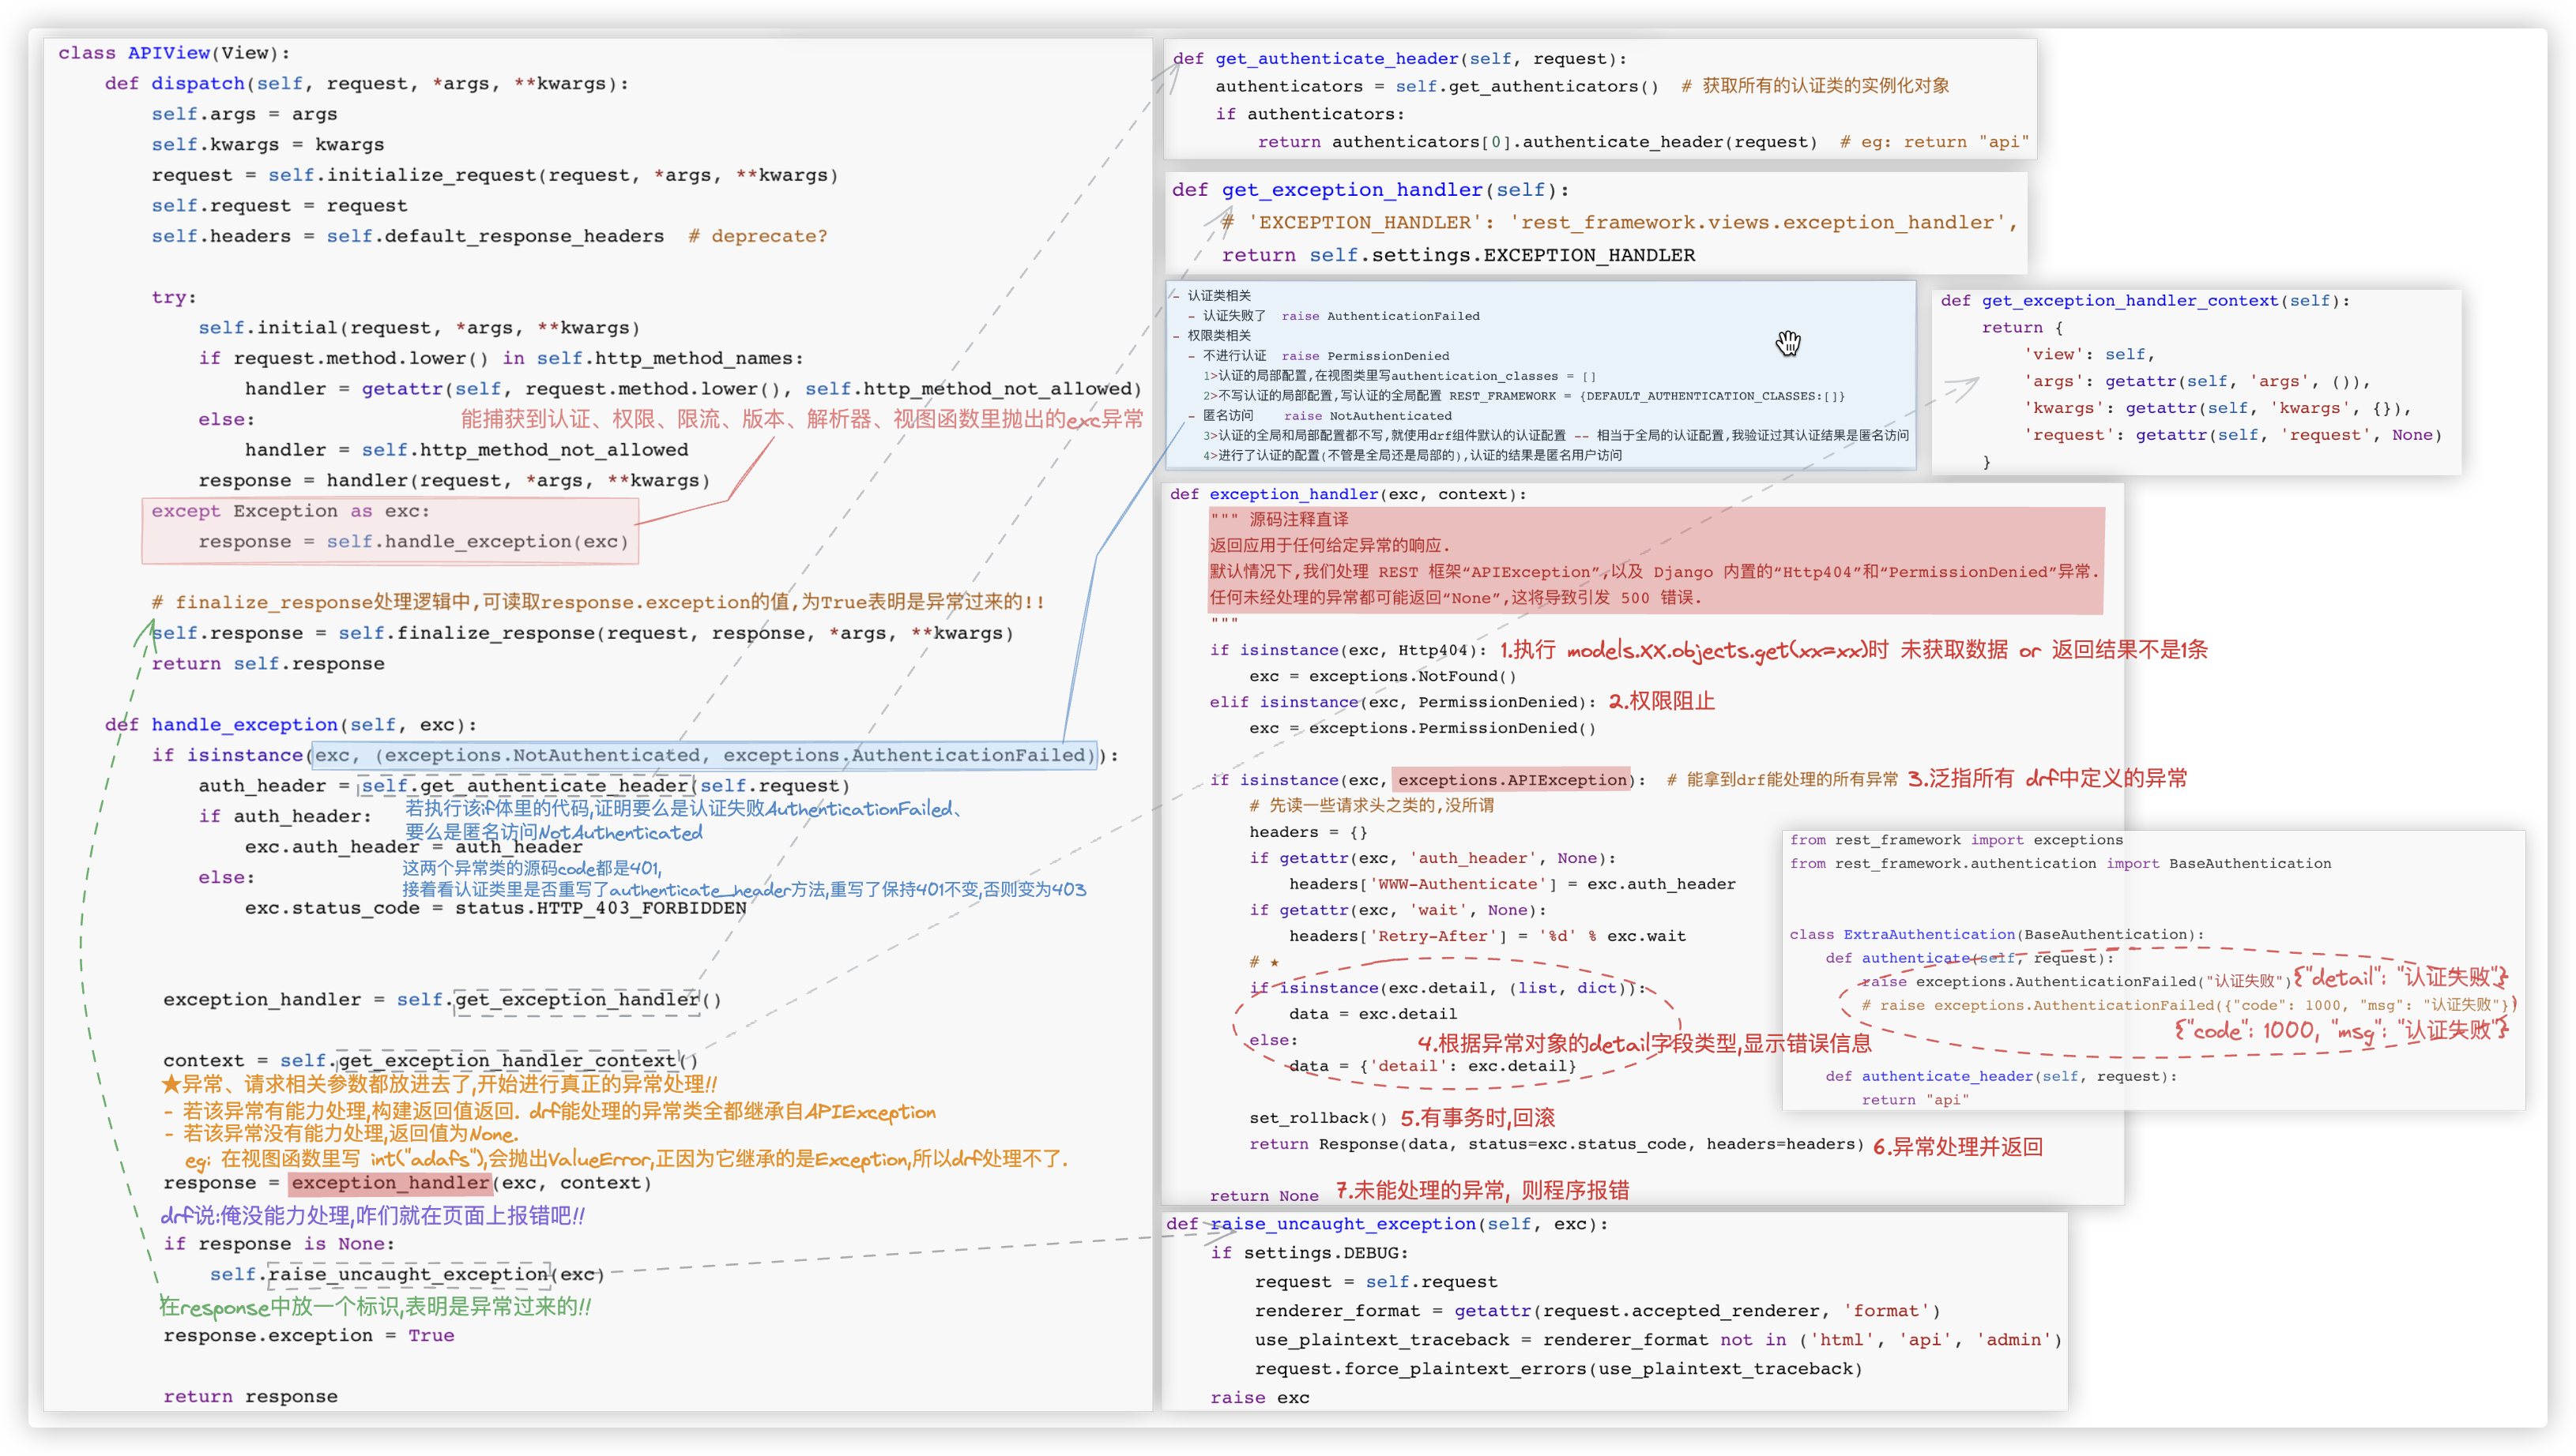Click purple note 'drf说:俺没能力处理'
The height and width of the screenshot is (1456, 2576).
pos(372,1215)
